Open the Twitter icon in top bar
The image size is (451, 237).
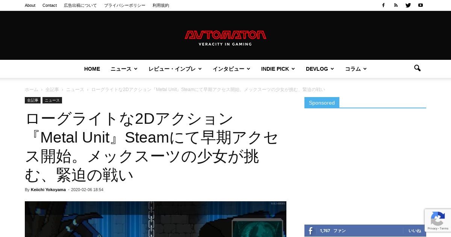tap(408, 5)
